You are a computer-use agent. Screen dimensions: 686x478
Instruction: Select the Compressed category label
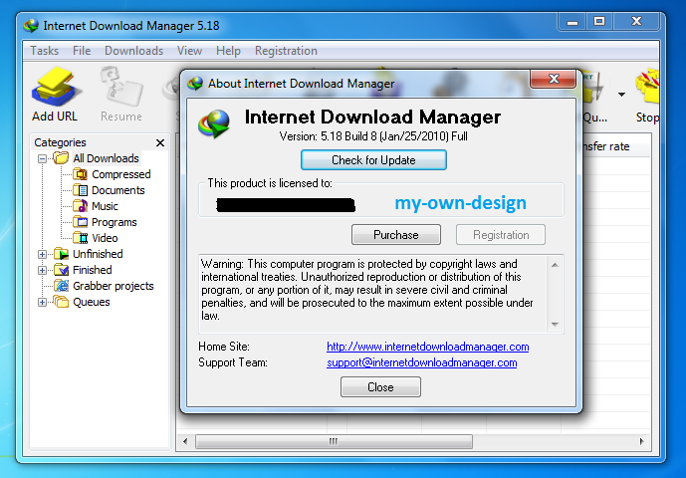click(x=121, y=174)
